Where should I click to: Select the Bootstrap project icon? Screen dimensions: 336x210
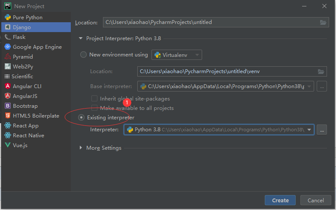point(8,106)
